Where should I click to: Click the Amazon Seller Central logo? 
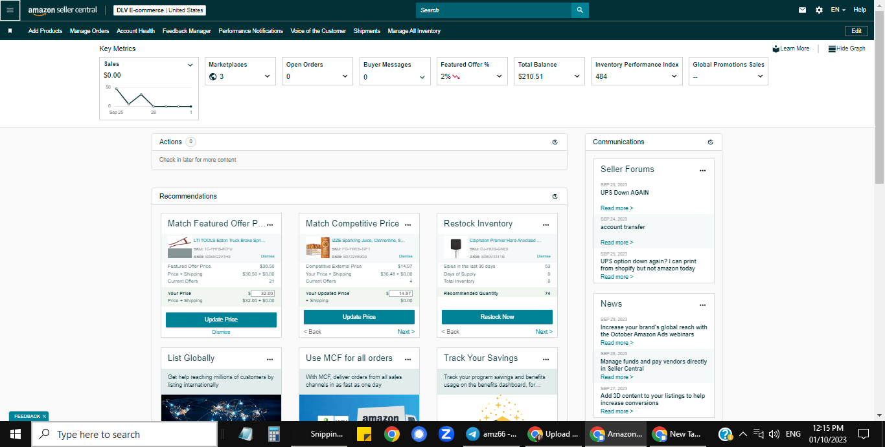pyautogui.click(x=63, y=10)
